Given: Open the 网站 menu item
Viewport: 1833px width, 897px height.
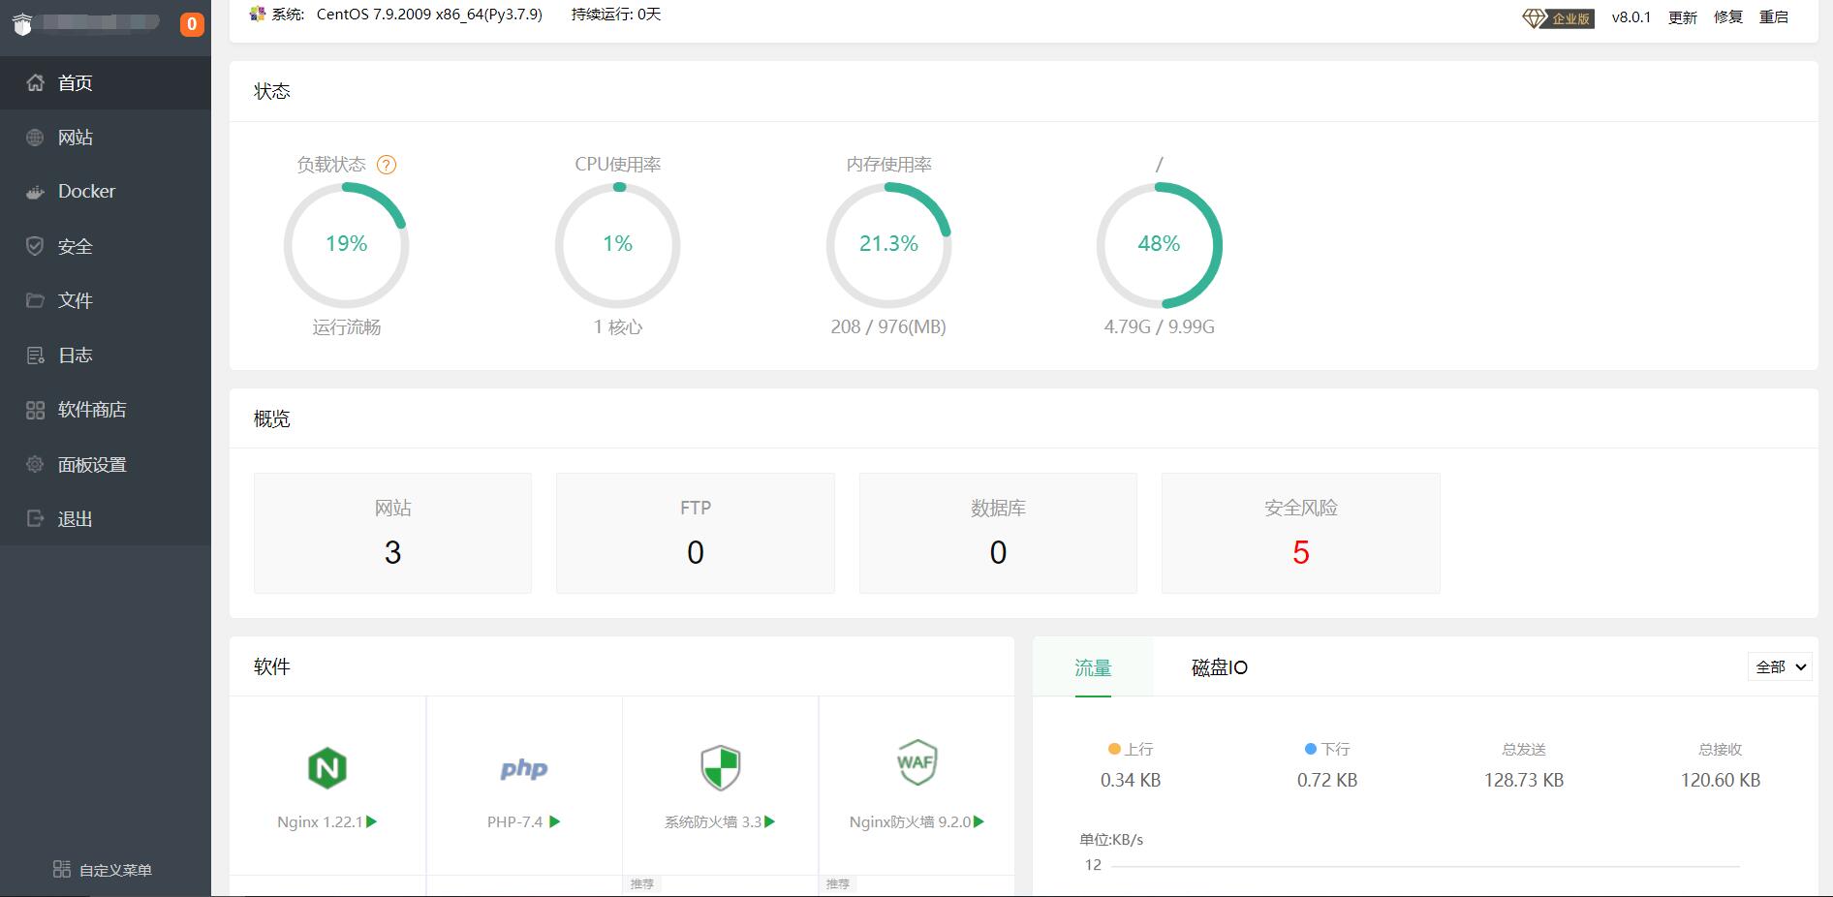Looking at the screenshot, I should pyautogui.click(x=106, y=138).
